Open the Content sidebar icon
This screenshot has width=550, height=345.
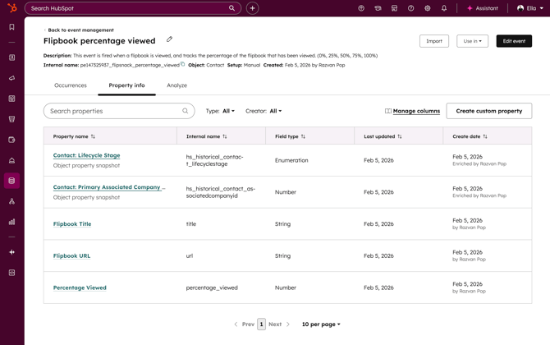pos(12,99)
